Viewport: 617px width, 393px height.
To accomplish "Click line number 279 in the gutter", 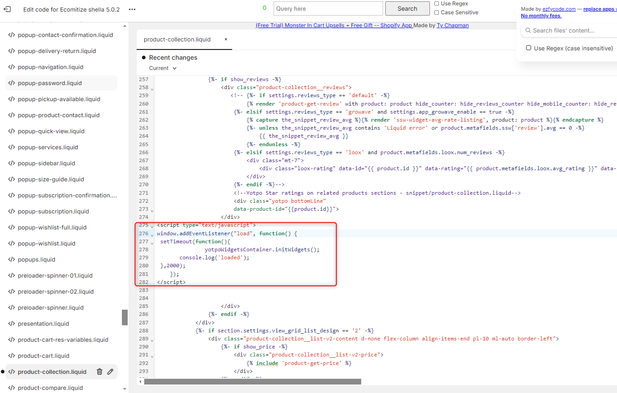I will pos(143,258).
